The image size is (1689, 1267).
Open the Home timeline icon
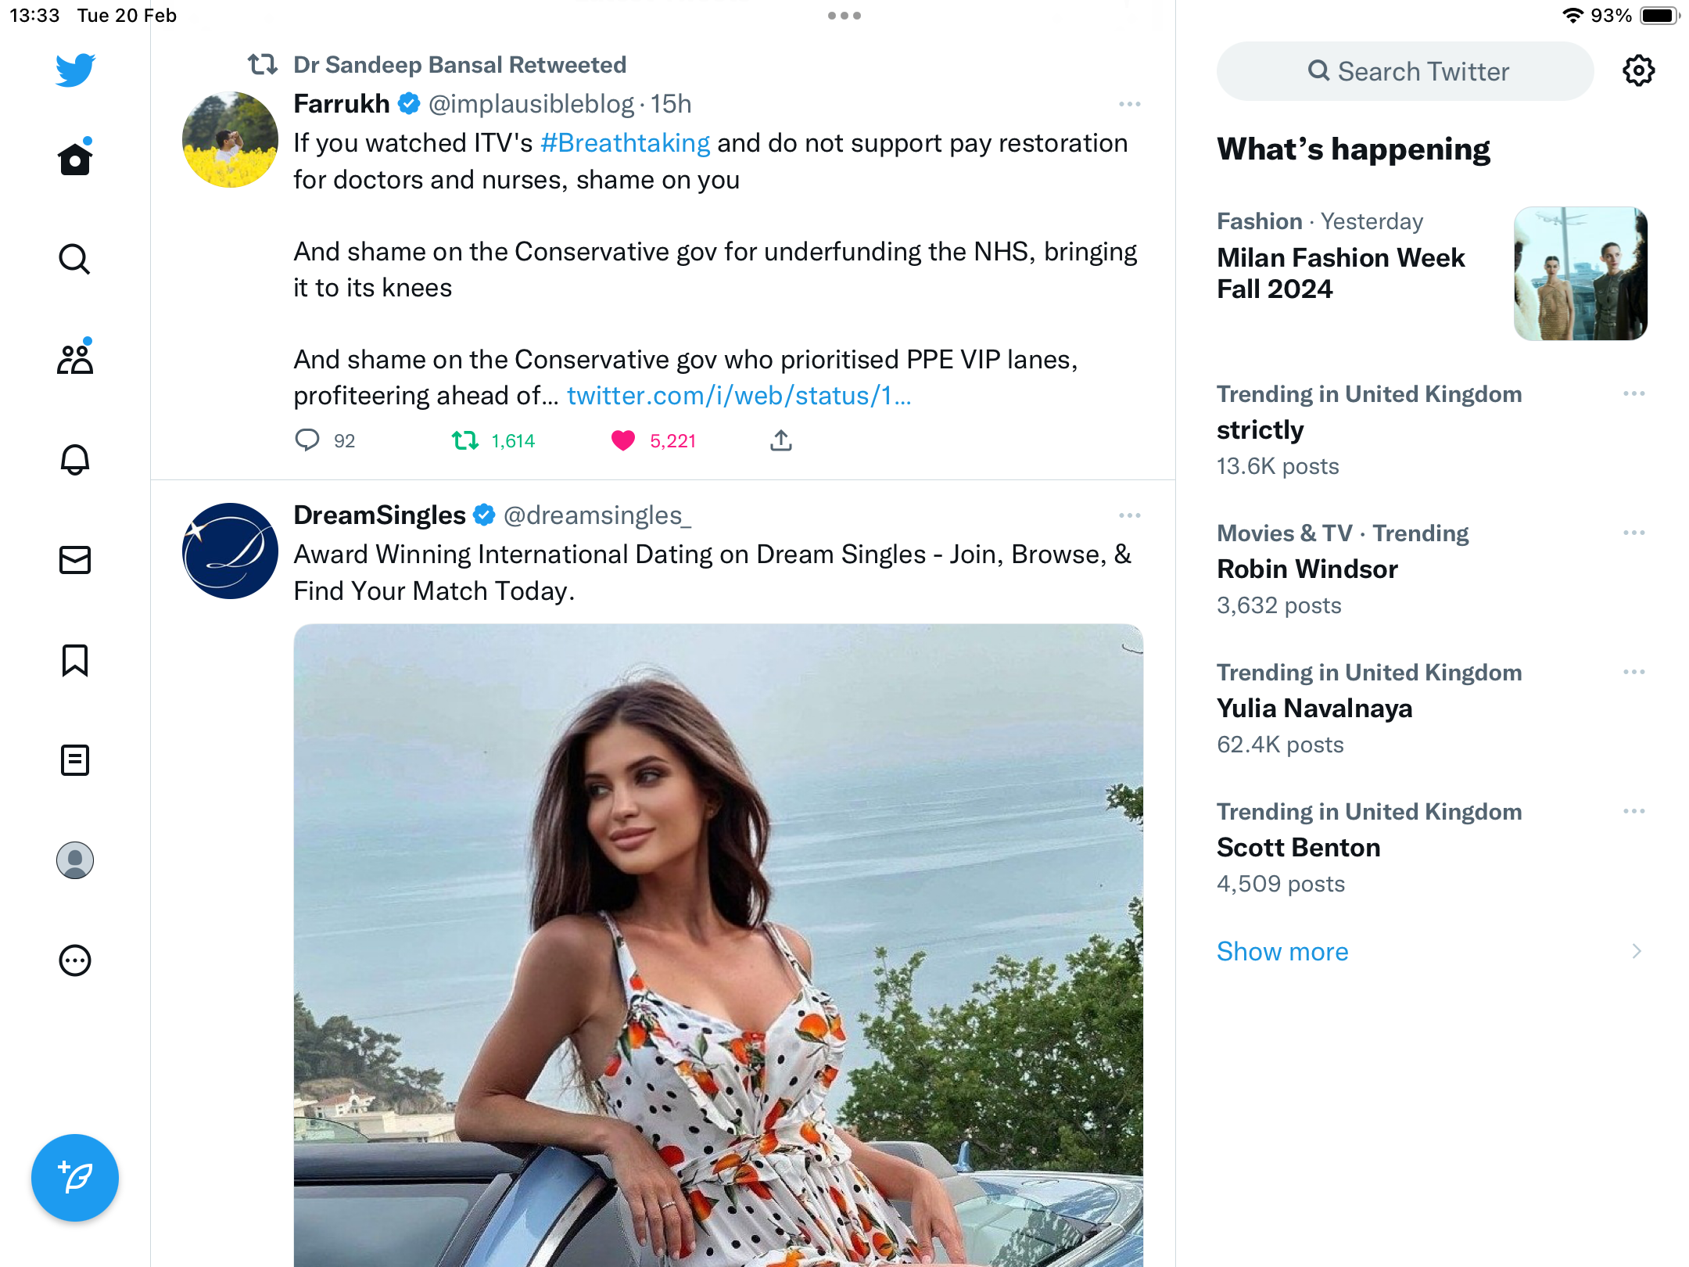75,159
